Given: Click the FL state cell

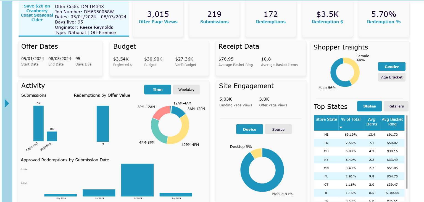Looking at the screenshot, I should 326,176.
